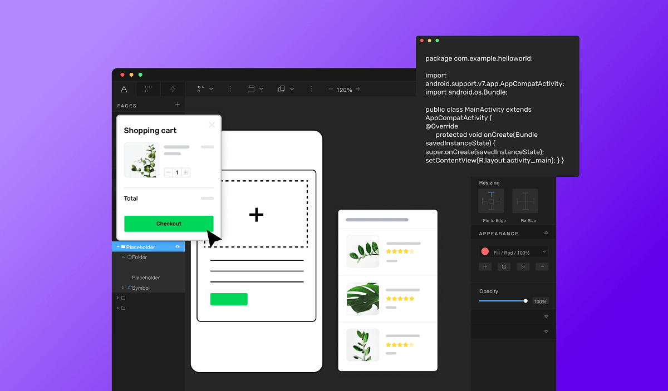This screenshot has width=668, height=391.
Task: Decrease quantity with minus in Shopping cart
Action: [169, 172]
